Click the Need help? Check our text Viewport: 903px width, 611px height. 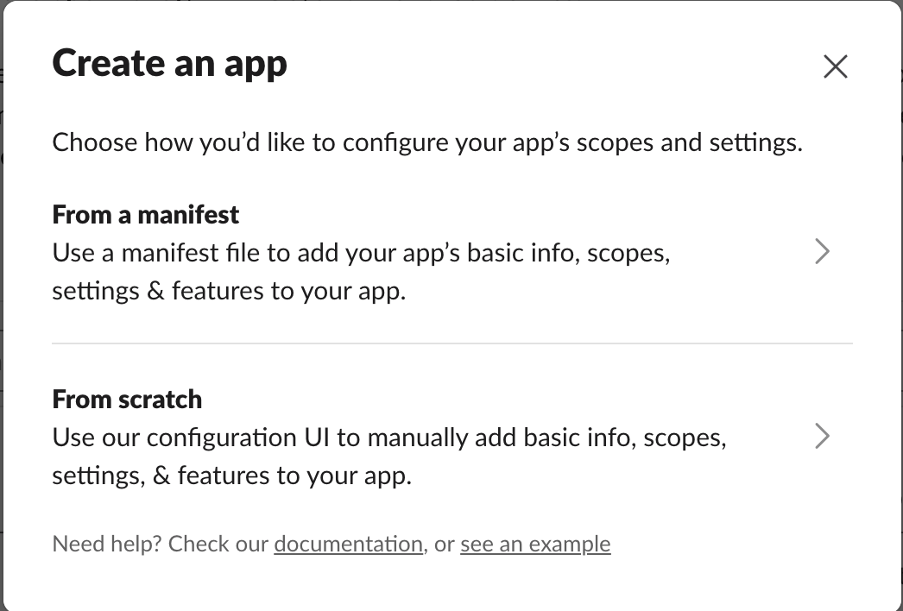coord(161,545)
